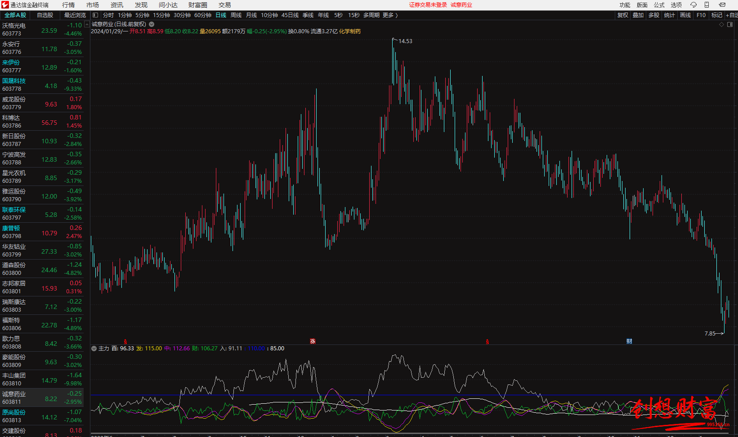Click the 标记 toolbar button

click(717, 15)
